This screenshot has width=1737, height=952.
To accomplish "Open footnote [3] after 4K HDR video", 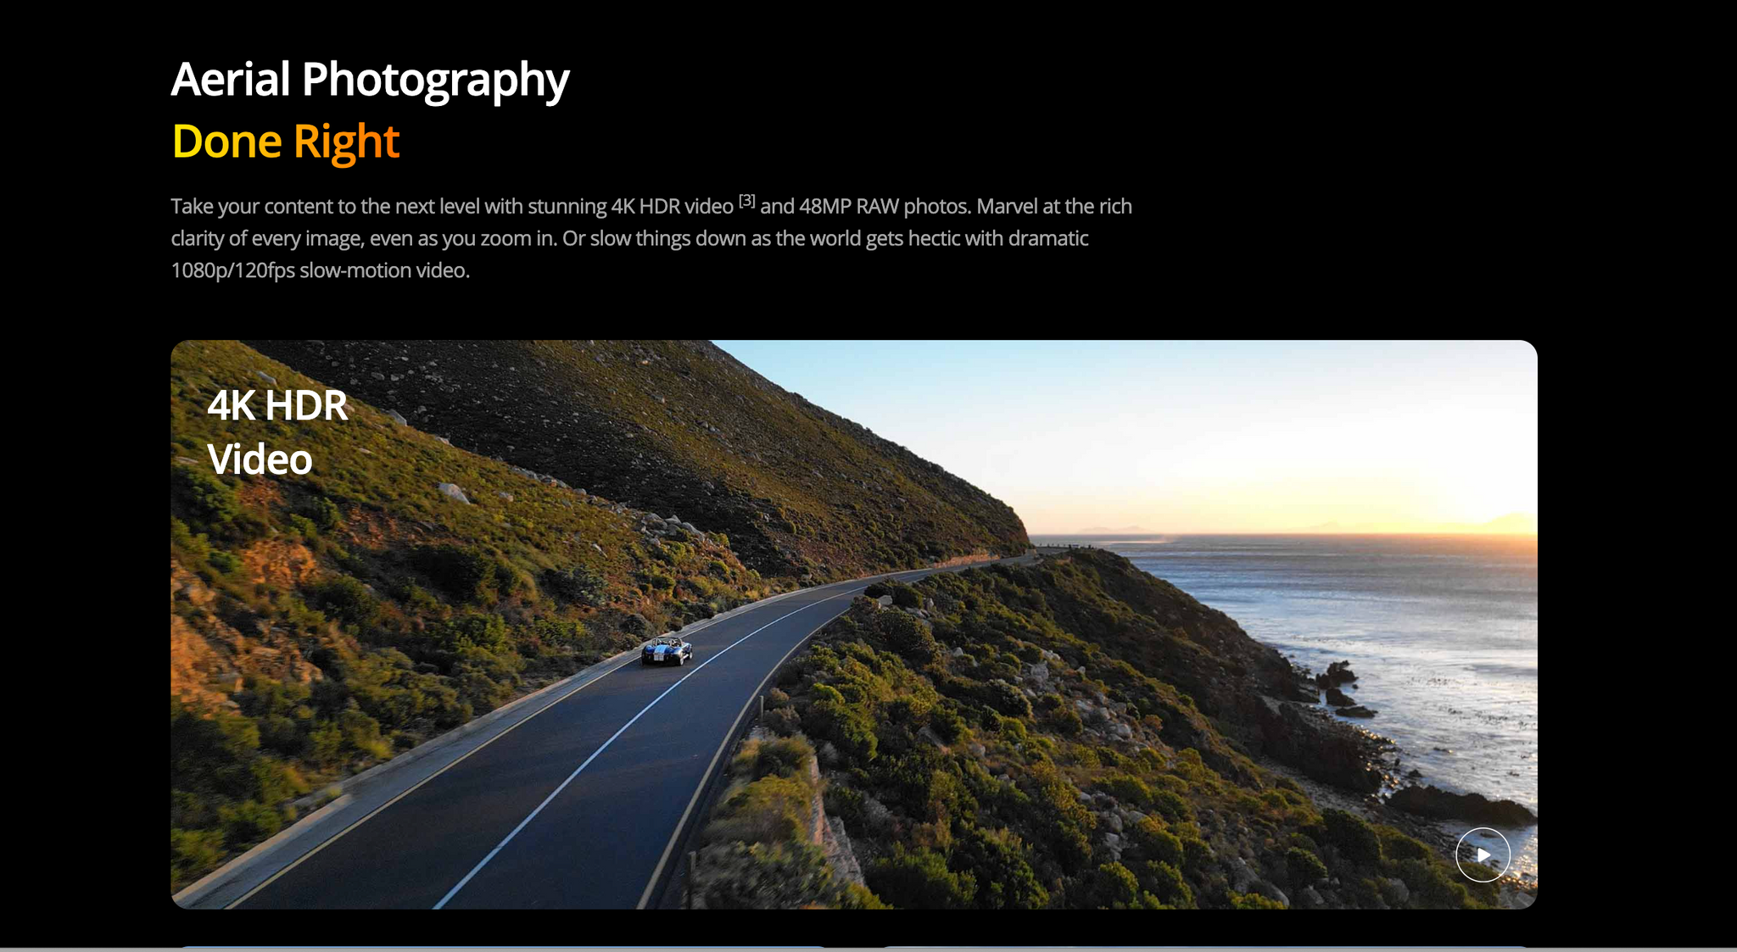I will (x=746, y=201).
